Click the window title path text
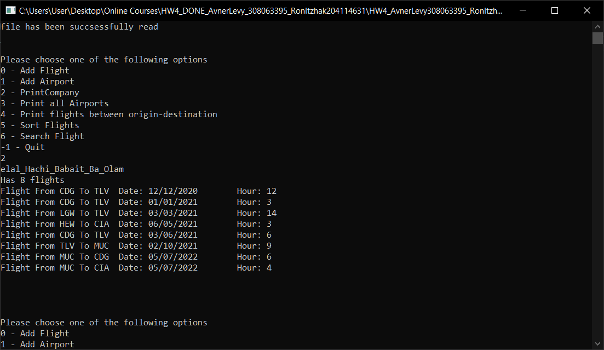The height and width of the screenshot is (350, 604). 261,11
